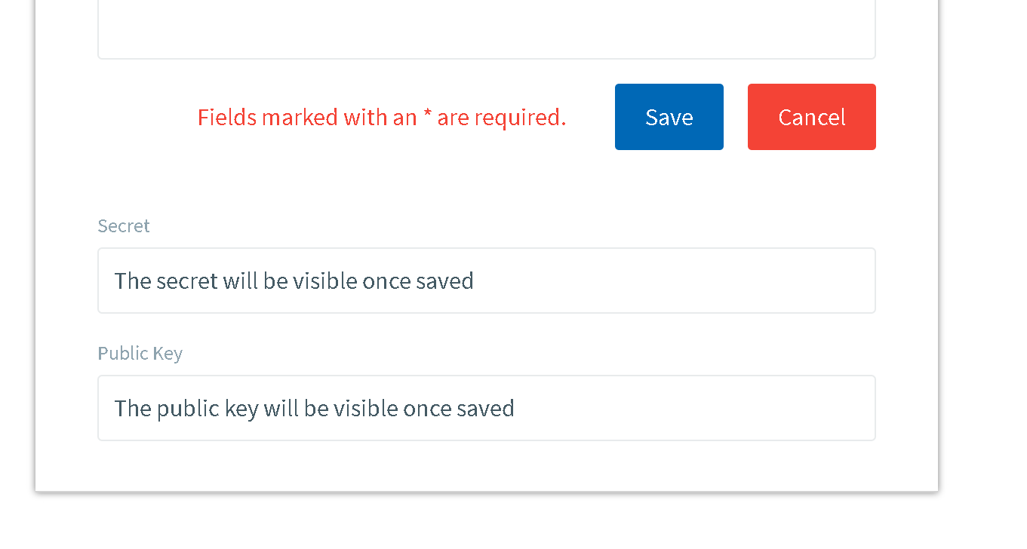Click the word "Fields" in red notice
The image size is (1027, 549).
pos(226,118)
